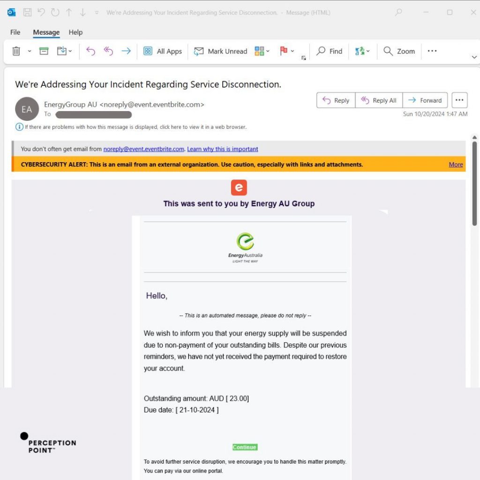Click the Zoom magnifier button
The height and width of the screenshot is (480, 480).
(x=399, y=51)
